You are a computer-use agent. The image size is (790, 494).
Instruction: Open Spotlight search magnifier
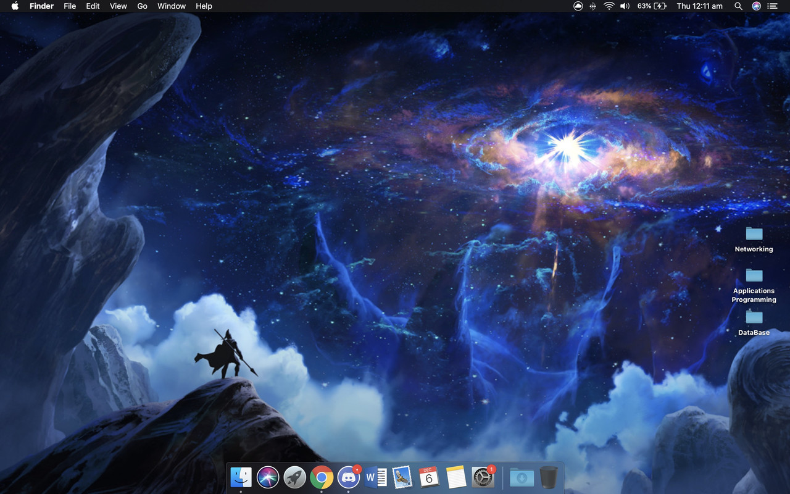[x=738, y=6]
